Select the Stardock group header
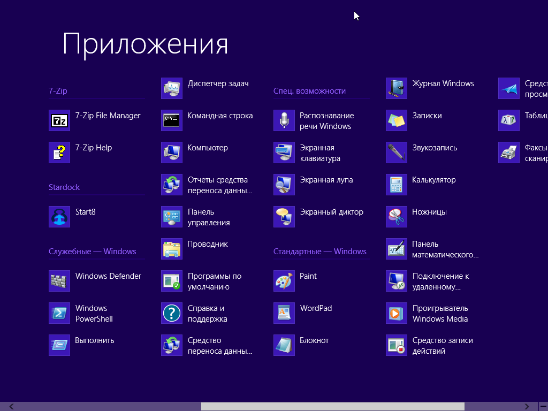Screen dimensions: 548x411 64,187
